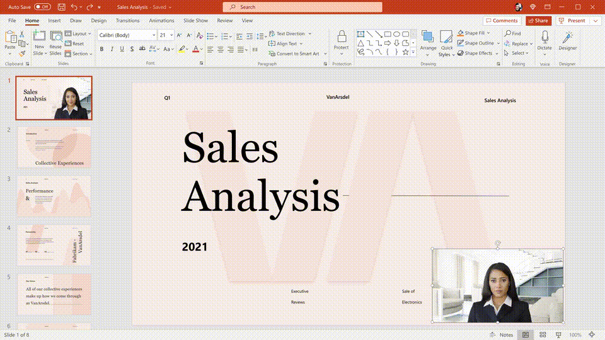
Task: Clear all formatting icon
Action: [x=200, y=35]
